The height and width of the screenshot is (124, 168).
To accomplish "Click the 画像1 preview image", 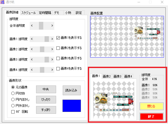I will [x=114, y=100].
